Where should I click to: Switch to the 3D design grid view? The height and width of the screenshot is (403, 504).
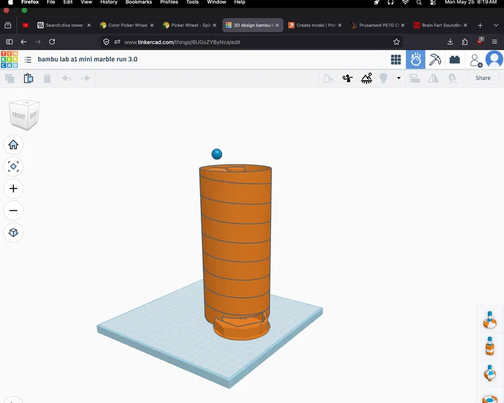coord(396,59)
